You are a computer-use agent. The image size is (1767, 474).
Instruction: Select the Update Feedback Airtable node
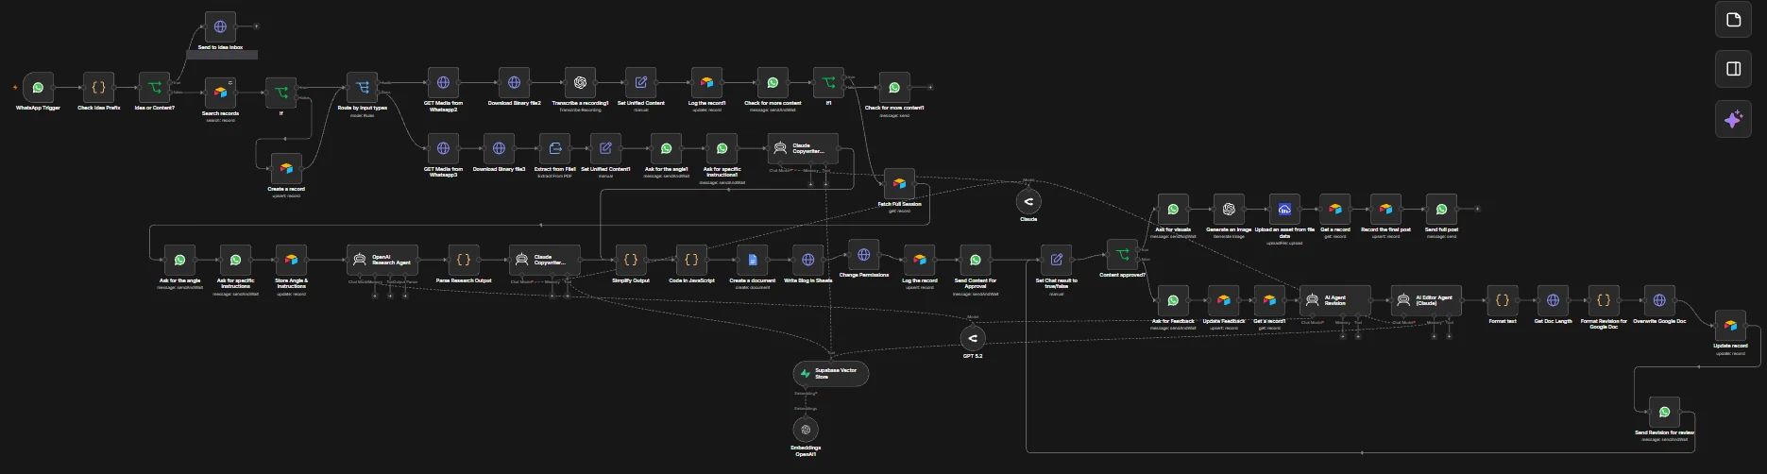pos(1224,300)
